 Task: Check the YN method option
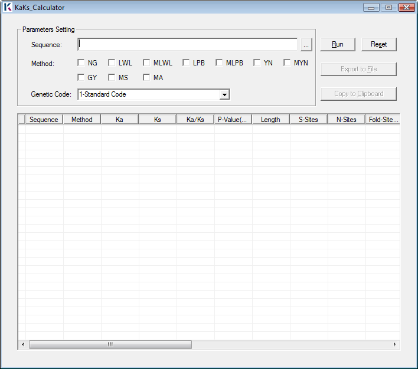257,63
